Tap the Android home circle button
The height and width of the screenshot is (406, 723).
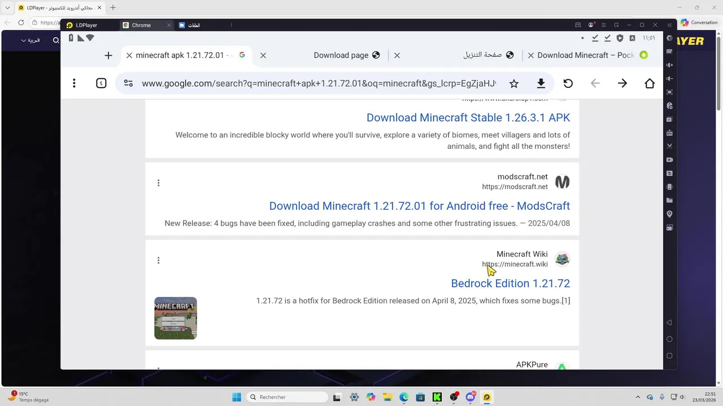669,339
